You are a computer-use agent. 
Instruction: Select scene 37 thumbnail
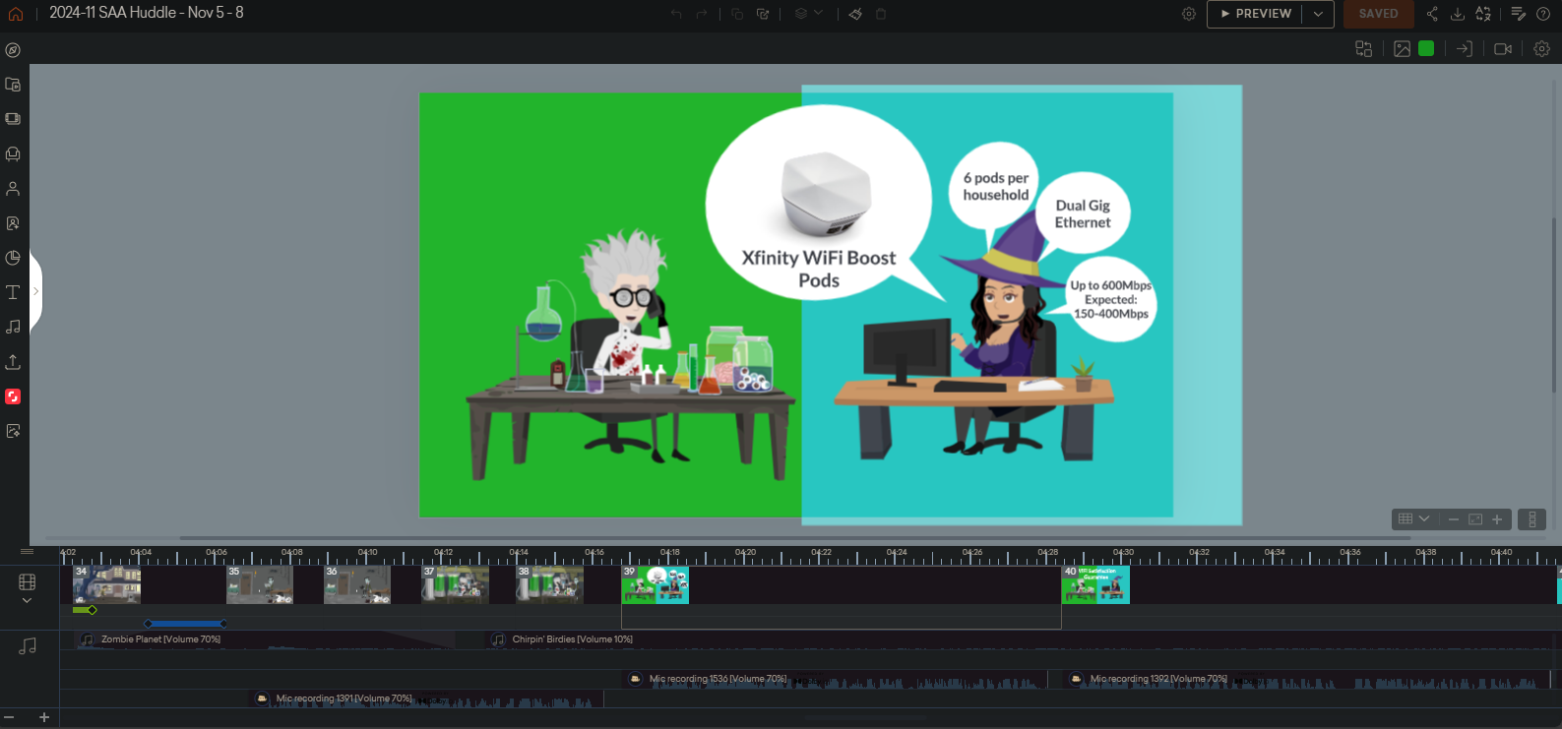[x=455, y=584]
